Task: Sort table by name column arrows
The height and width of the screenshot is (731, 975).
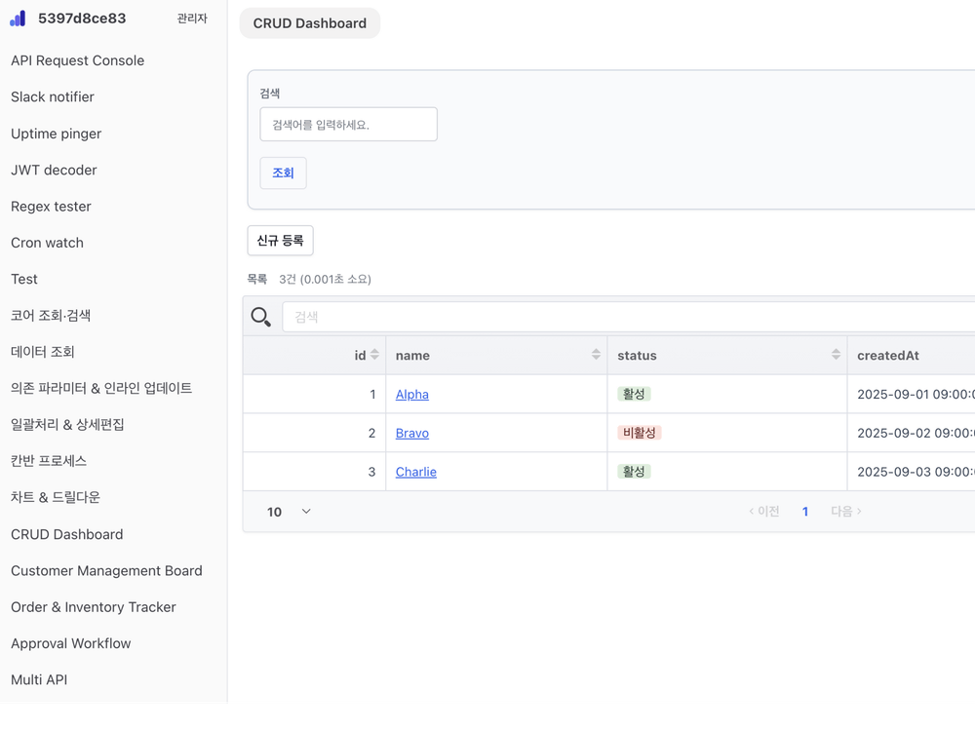Action: point(596,355)
